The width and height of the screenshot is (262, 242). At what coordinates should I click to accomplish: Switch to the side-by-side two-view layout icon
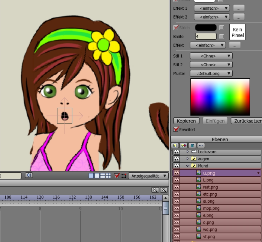pyautogui.click(x=97, y=176)
